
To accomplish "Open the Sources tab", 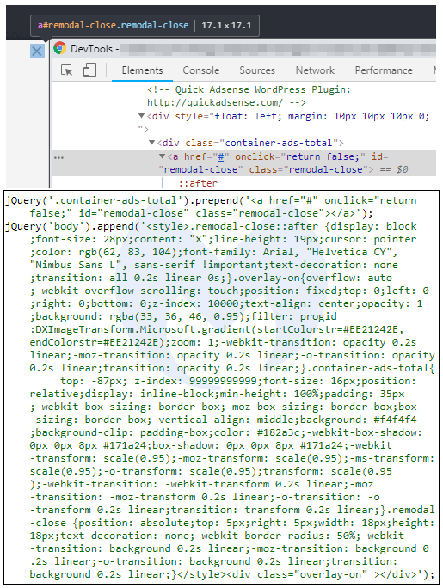I will 257,70.
